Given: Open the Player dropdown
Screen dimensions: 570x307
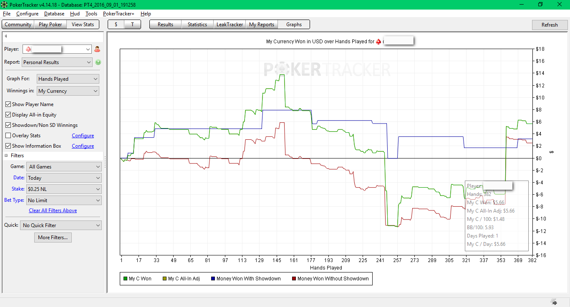Looking at the screenshot, I should (57, 49).
